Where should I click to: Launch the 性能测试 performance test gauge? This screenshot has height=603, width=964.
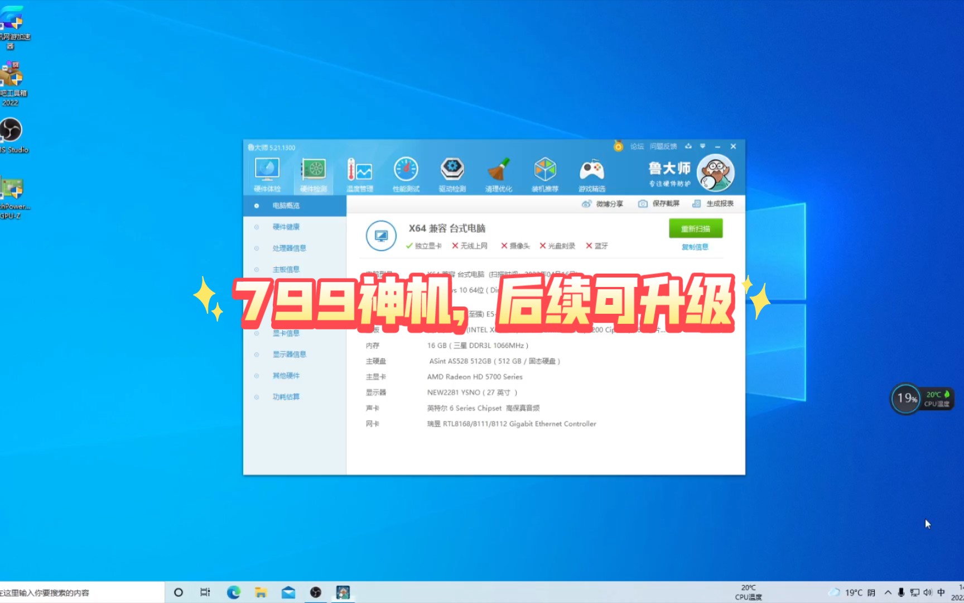406,175
